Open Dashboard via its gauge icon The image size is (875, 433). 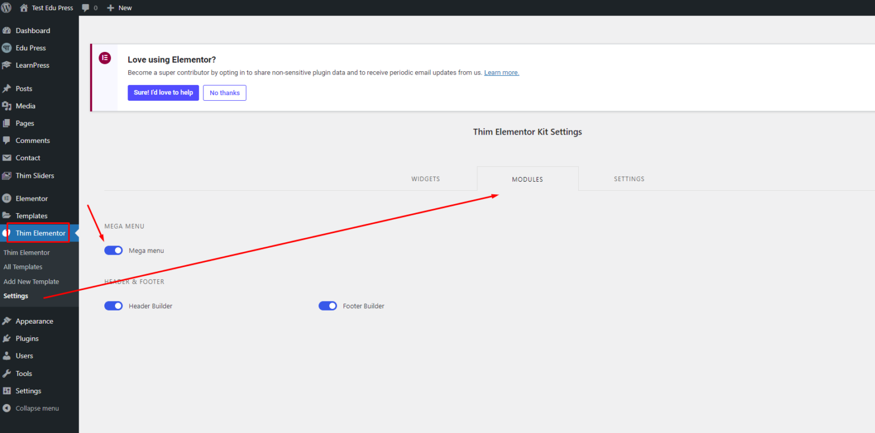(7, 31)
